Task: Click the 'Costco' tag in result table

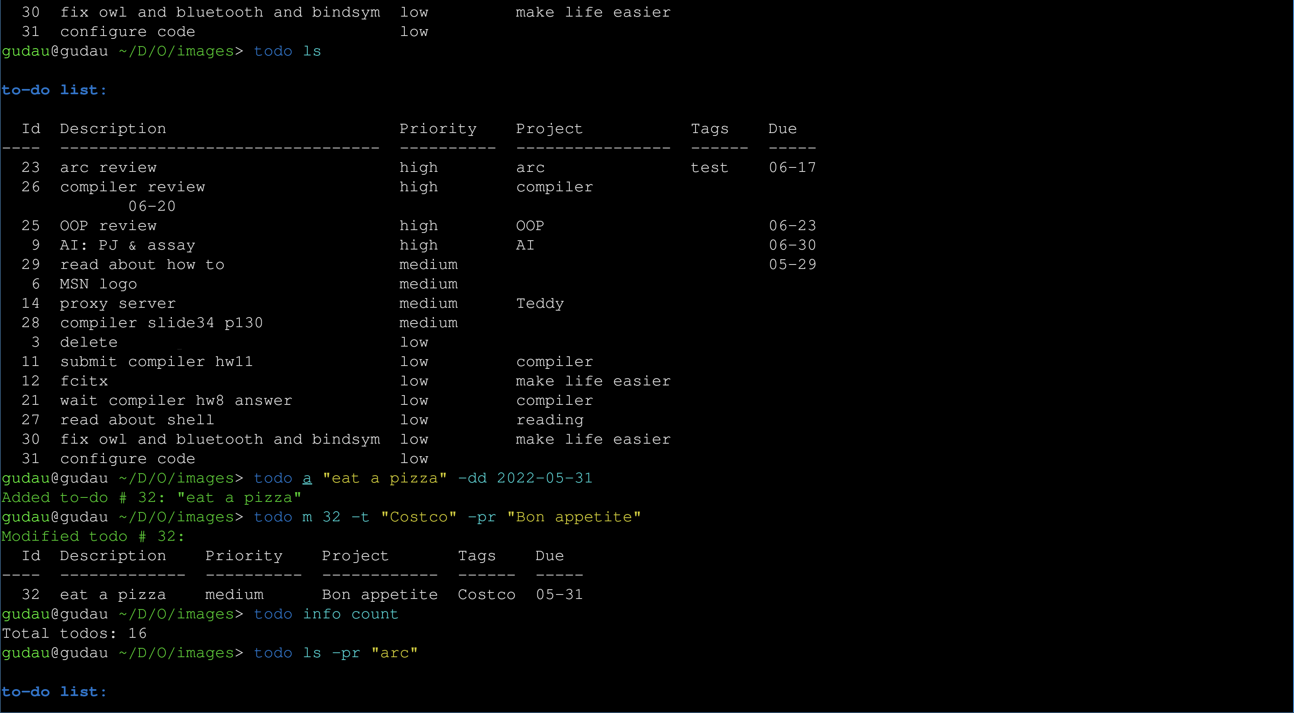Action: (x=486, y=595)
